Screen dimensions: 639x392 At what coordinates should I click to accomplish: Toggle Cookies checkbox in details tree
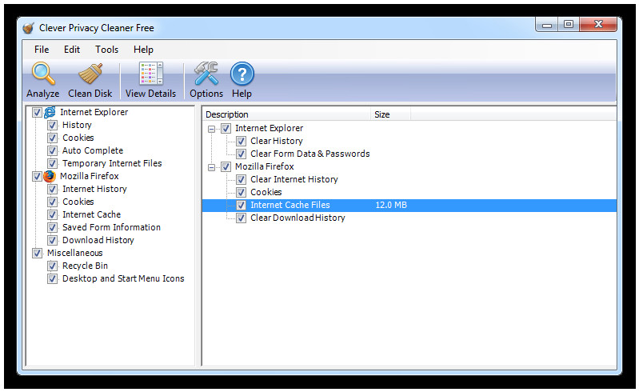point(241,192)
